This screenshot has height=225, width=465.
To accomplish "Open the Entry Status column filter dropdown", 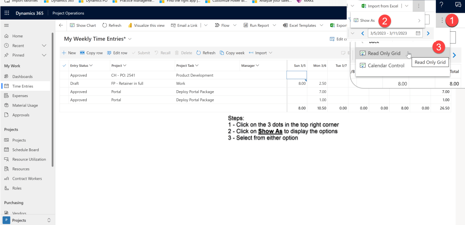I will tap(91, 66).
